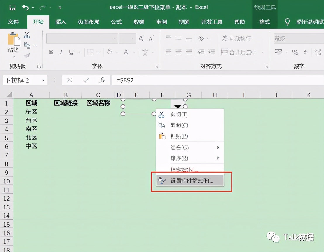This screenshot has height=252, width=324.
Task: Click Decrease Indent icon
Action: click(201, 52)
